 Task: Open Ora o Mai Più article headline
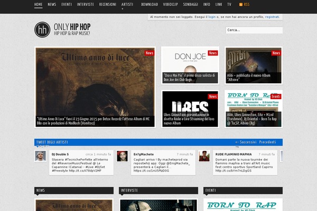point(189,78)
